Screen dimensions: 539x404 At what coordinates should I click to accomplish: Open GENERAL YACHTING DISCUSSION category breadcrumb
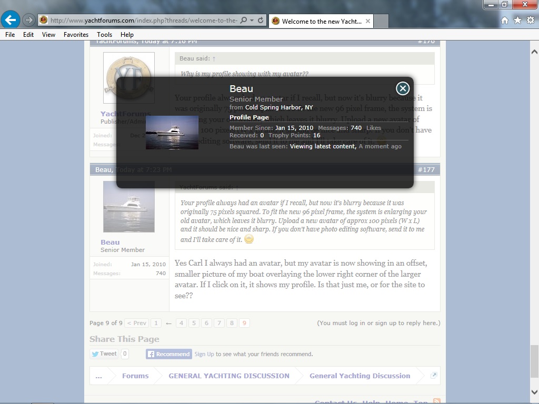[x=229, y=376]
